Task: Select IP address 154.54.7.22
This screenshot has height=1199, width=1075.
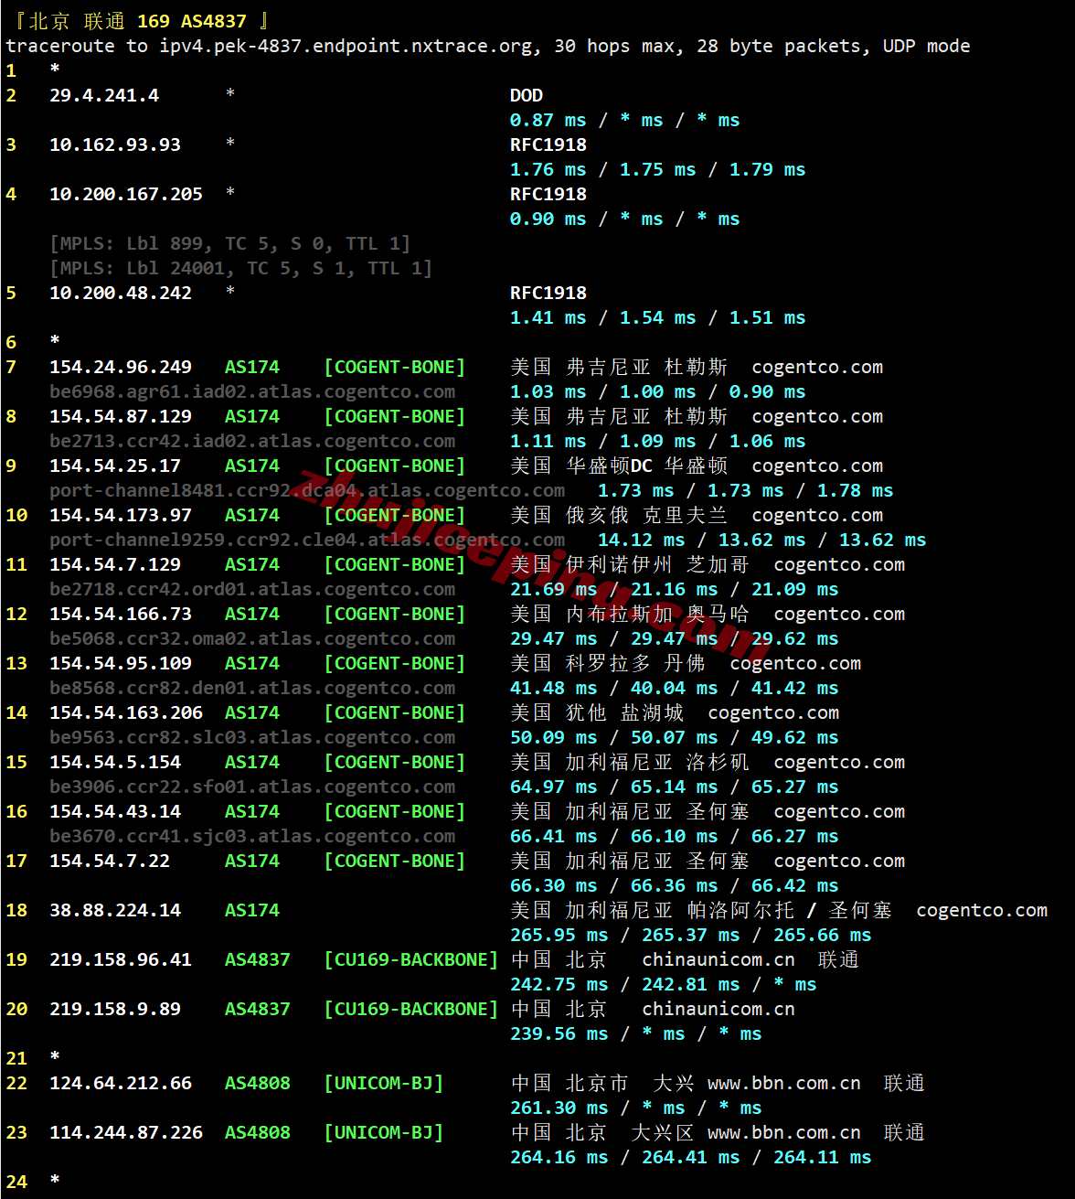Action: [x=110, y=861]
